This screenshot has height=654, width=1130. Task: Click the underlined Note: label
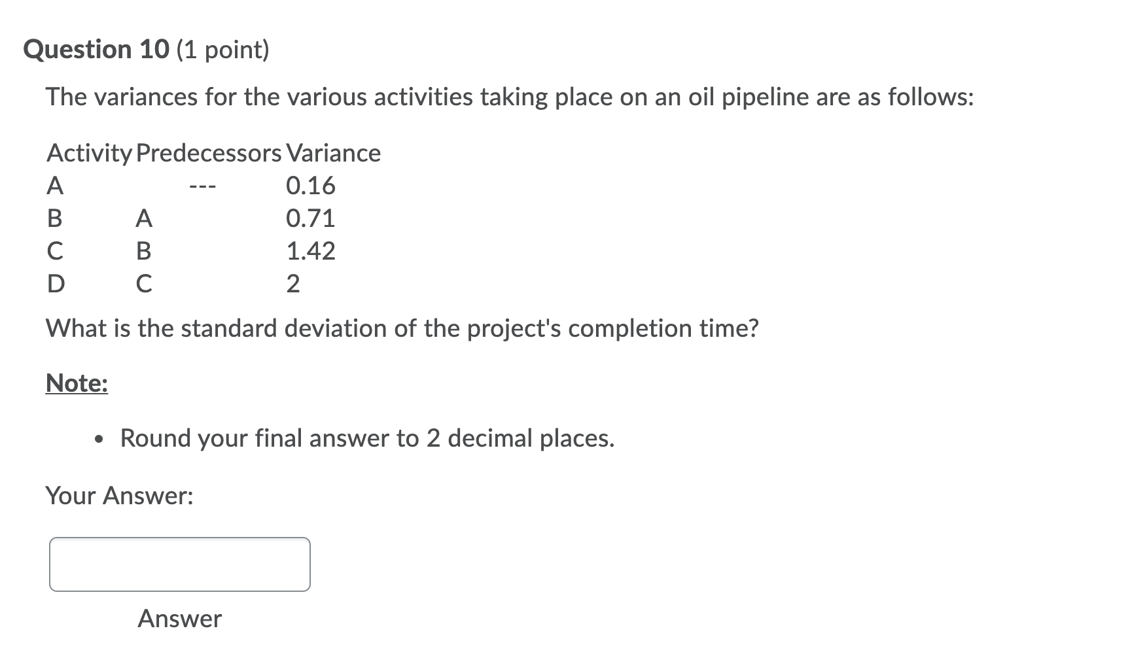pos(75,384)
